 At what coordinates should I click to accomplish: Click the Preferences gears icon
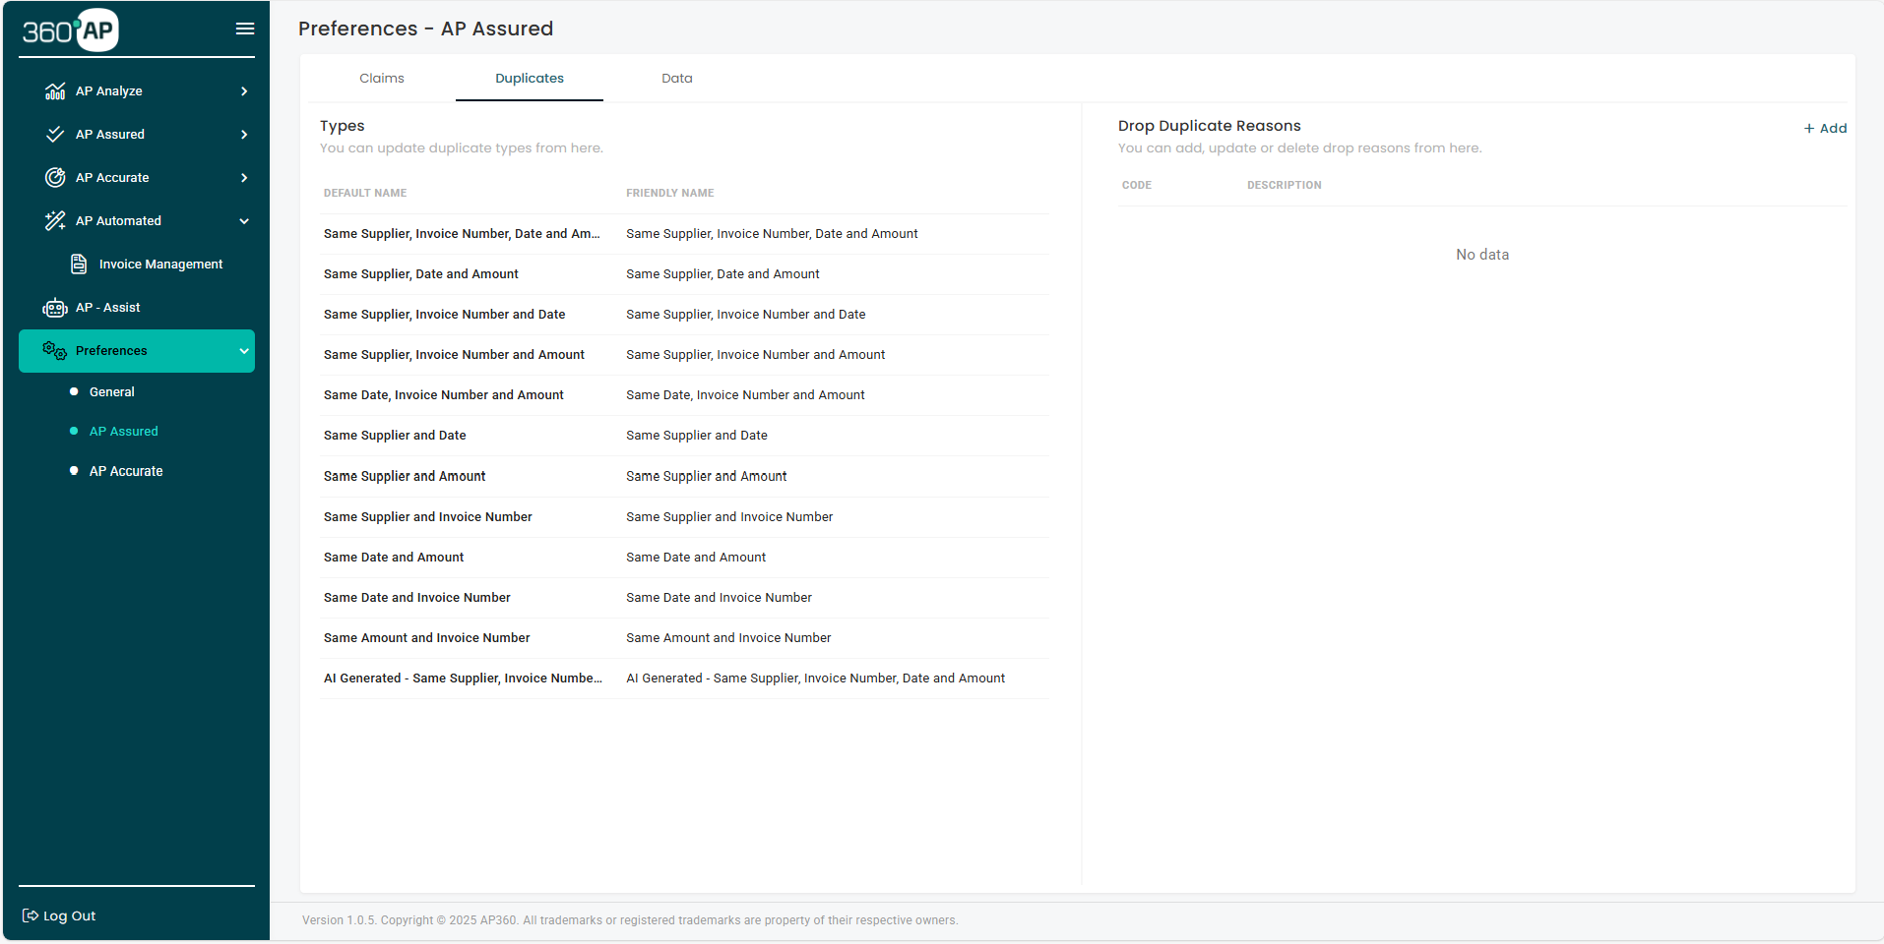tap(54, 350)
